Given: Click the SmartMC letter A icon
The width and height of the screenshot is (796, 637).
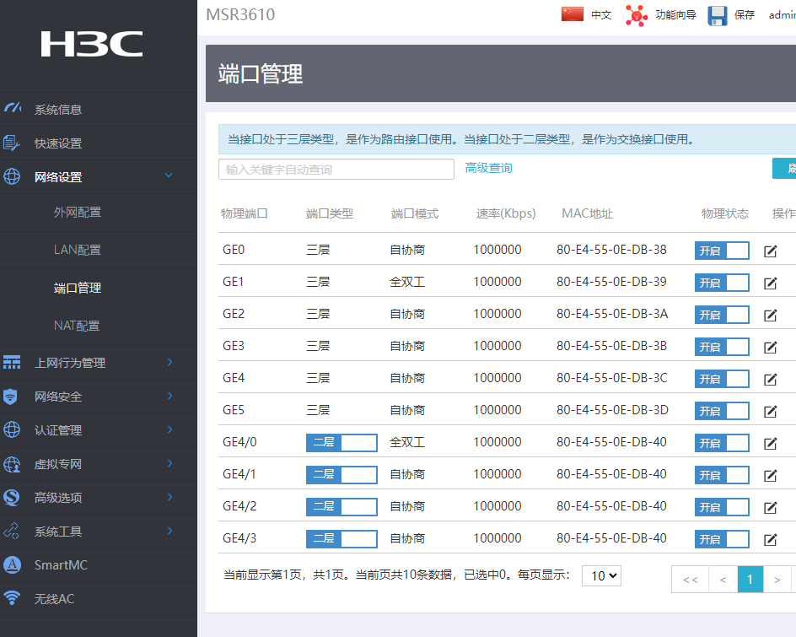Looking at the screenshot, I should 12,564.
